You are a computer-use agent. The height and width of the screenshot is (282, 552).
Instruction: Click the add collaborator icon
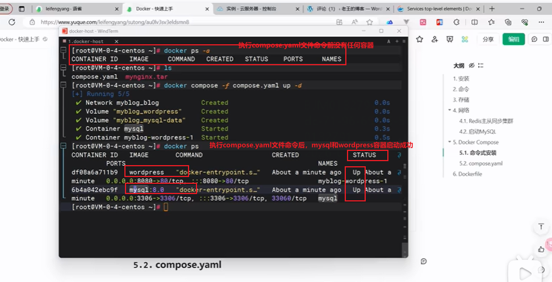coord(434,39)
